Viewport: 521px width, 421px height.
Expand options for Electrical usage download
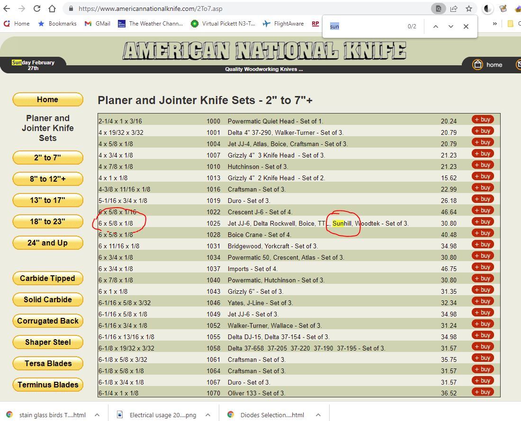207,415
